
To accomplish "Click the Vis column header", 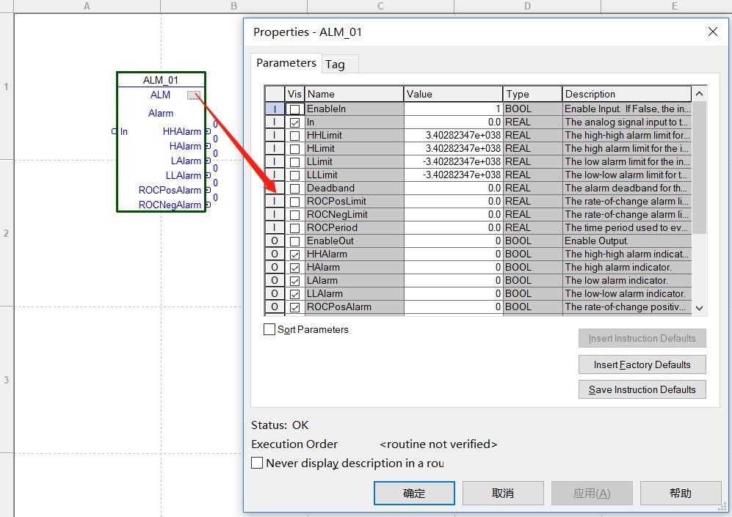I will tap(294, 94).
